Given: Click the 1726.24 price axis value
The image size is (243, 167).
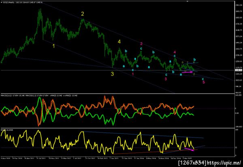Looking at the screenshot, I should pos(239,24).
